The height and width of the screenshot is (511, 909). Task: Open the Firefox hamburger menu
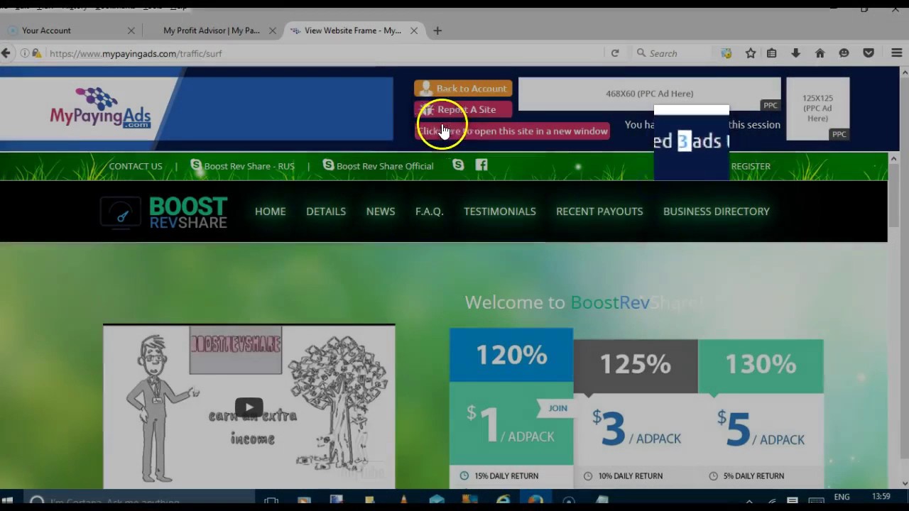[896, 53]
